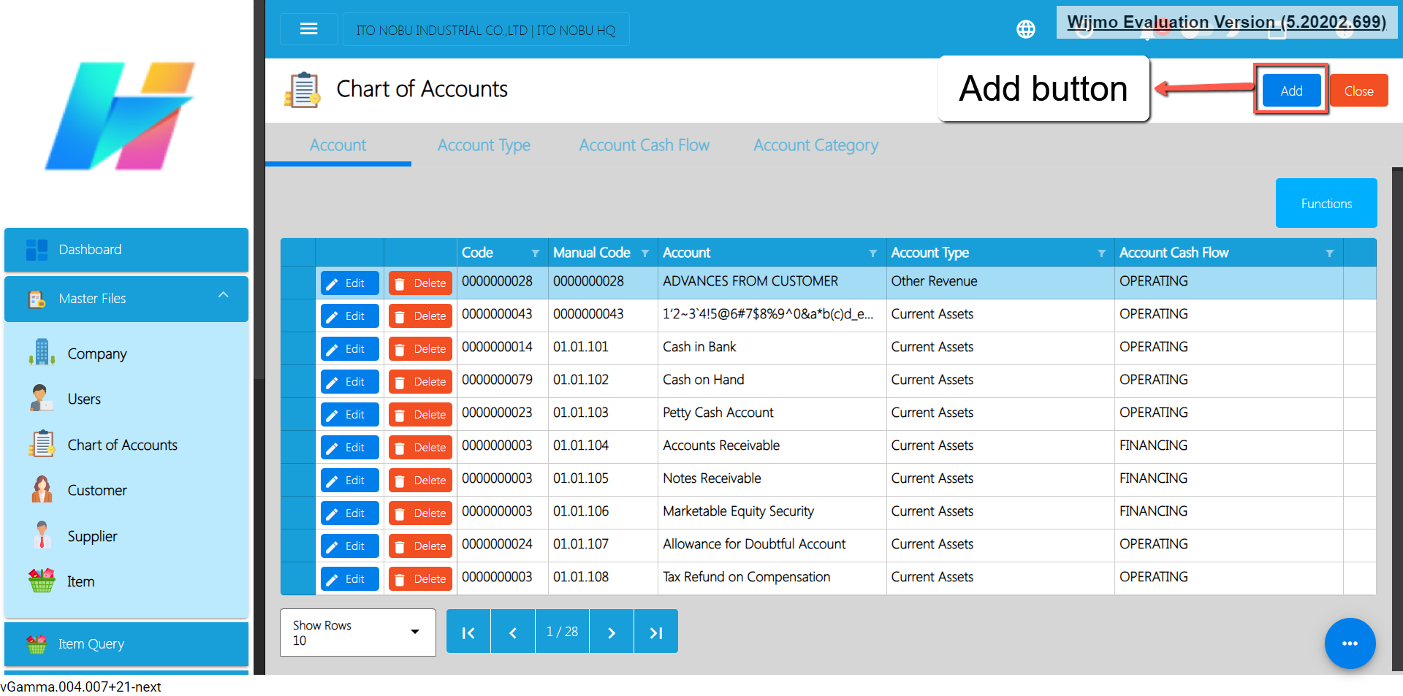The width and height of the screenshot is (1403, 696).
Task: Switch to the Account Type tab
Action: point(484,145)
